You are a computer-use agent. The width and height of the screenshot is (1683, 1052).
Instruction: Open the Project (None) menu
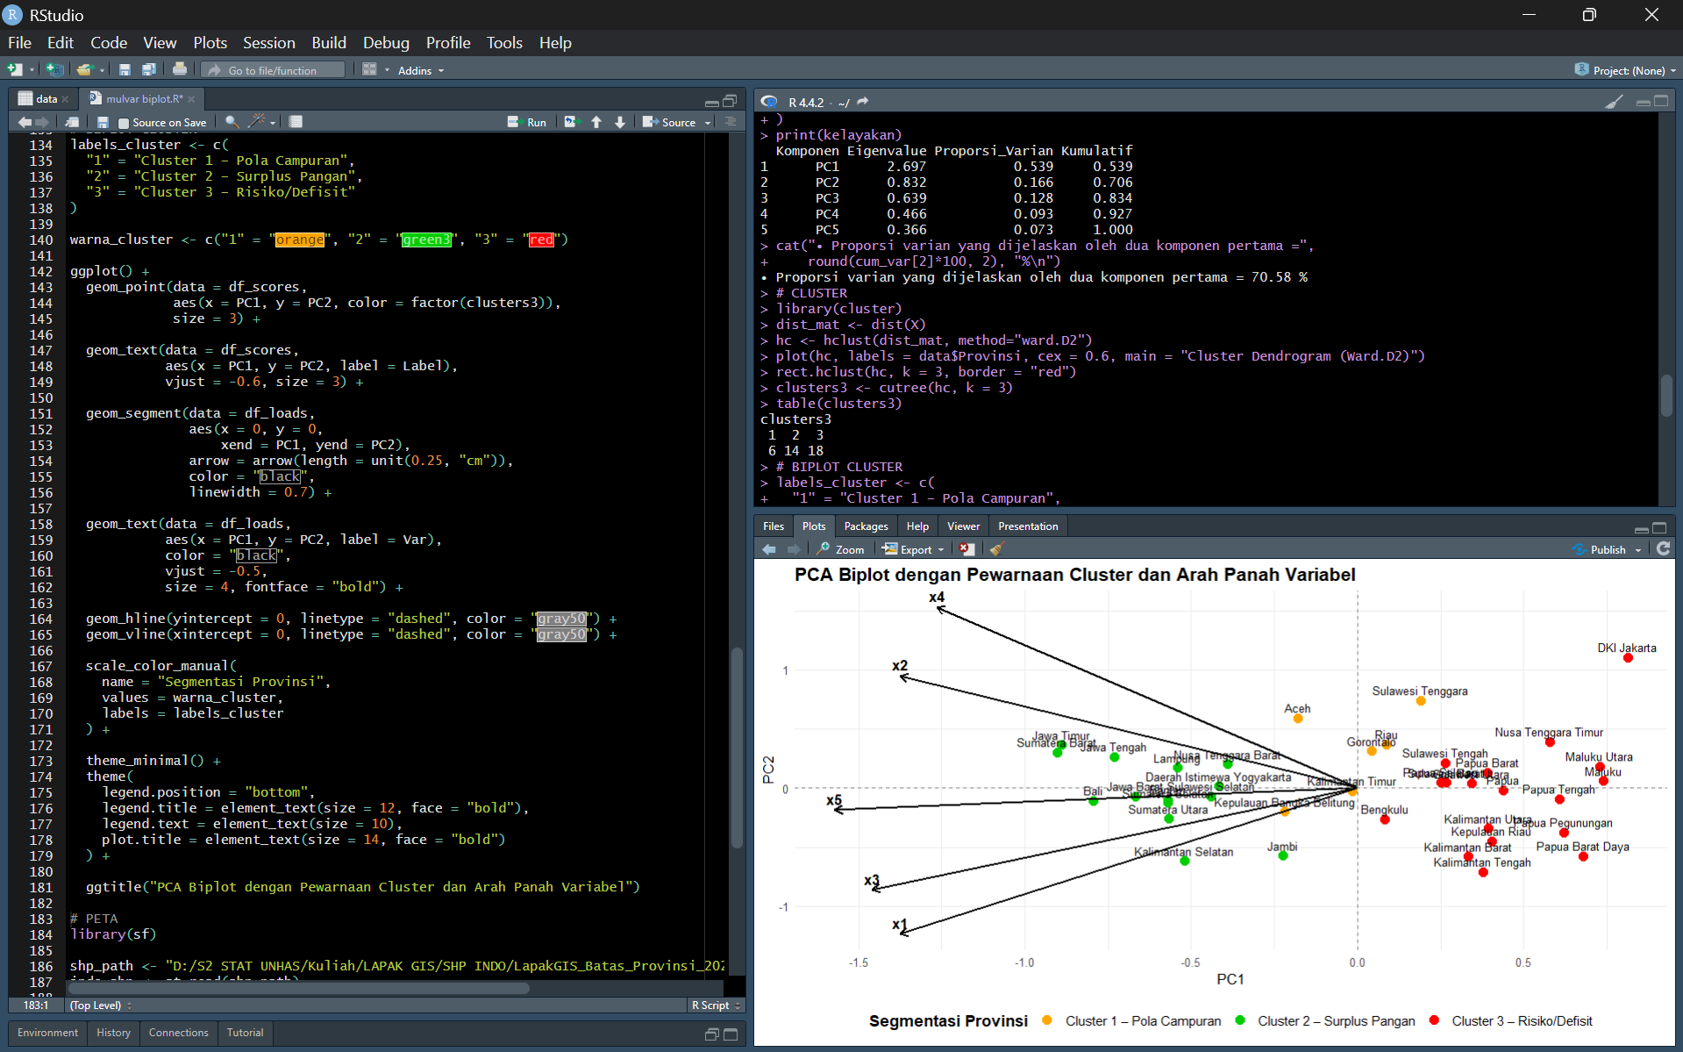click(x=1628, y=70)
